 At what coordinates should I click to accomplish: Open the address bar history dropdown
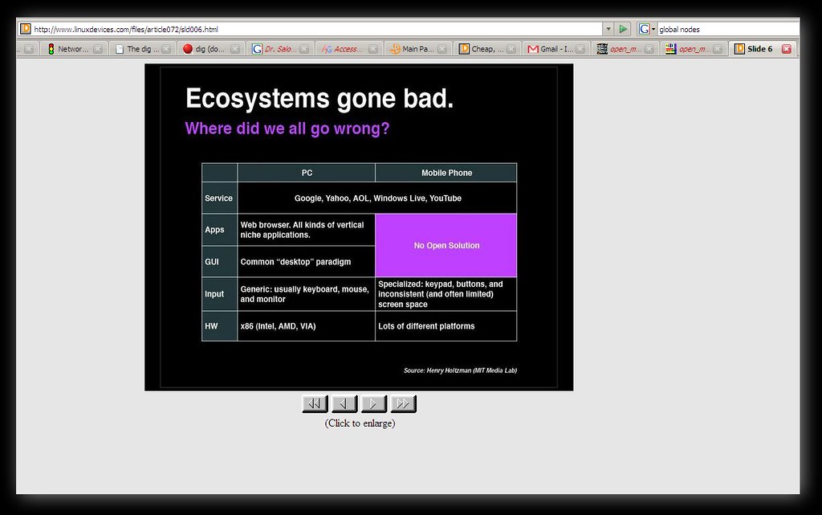608,29
